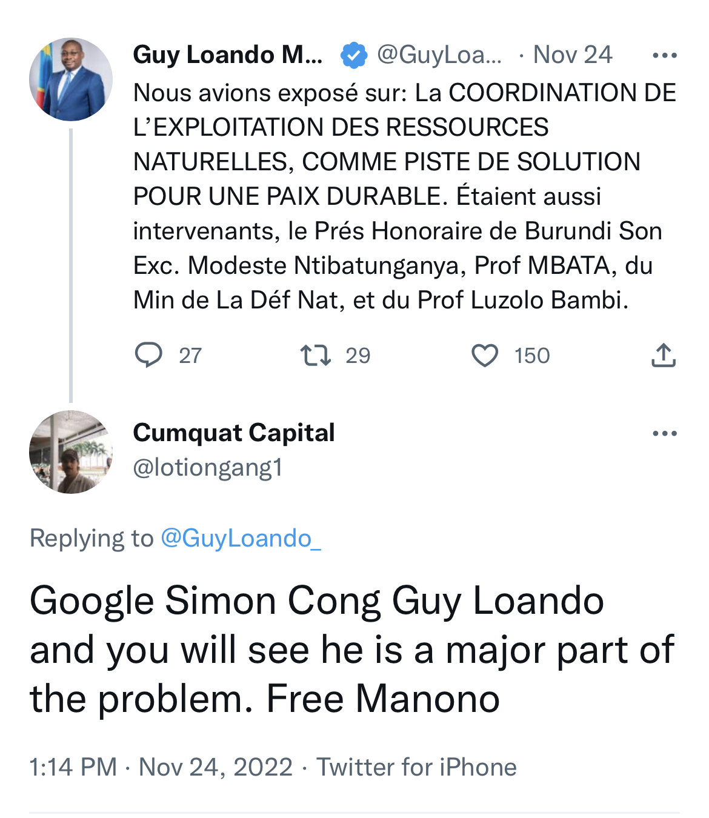Click the truncated @GuyLoa... handle
Screen dimensions: 709x818
click(x=439, y=55)
